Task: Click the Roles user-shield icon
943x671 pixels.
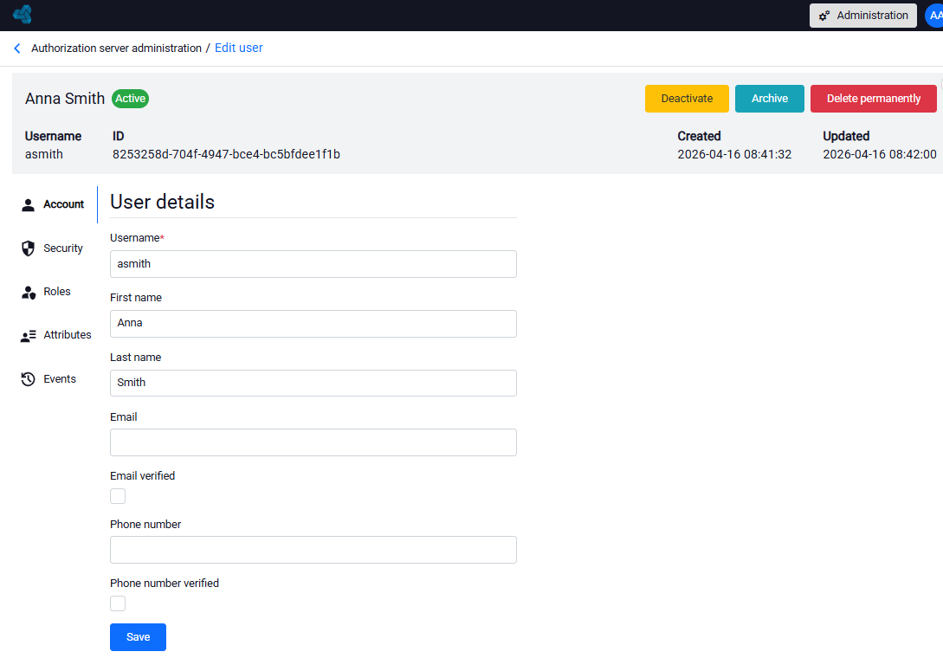Action: click(29, 293)
